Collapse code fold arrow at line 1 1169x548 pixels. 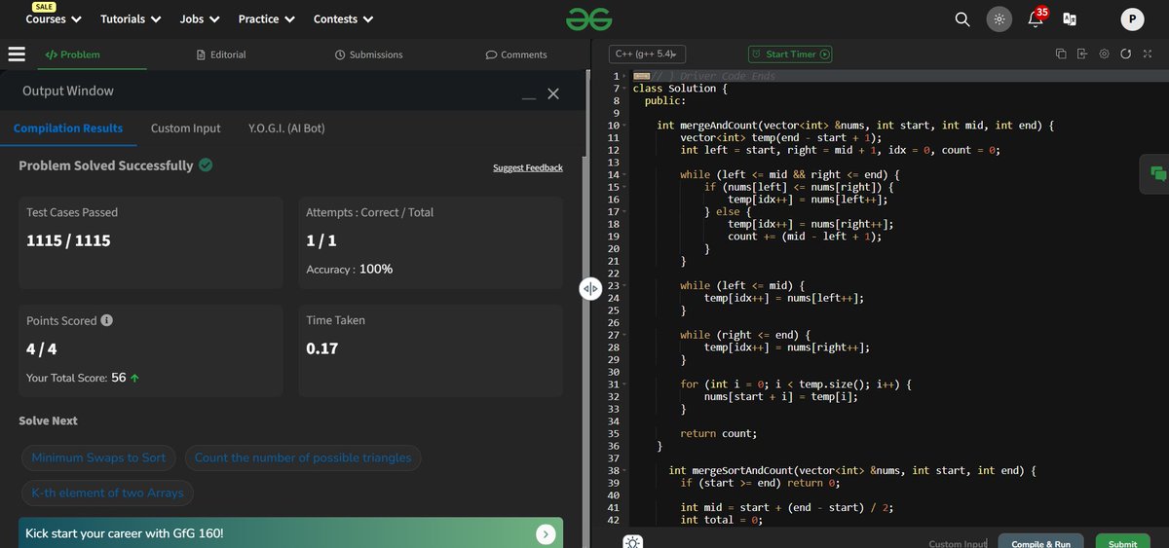[x=624, y=76]
